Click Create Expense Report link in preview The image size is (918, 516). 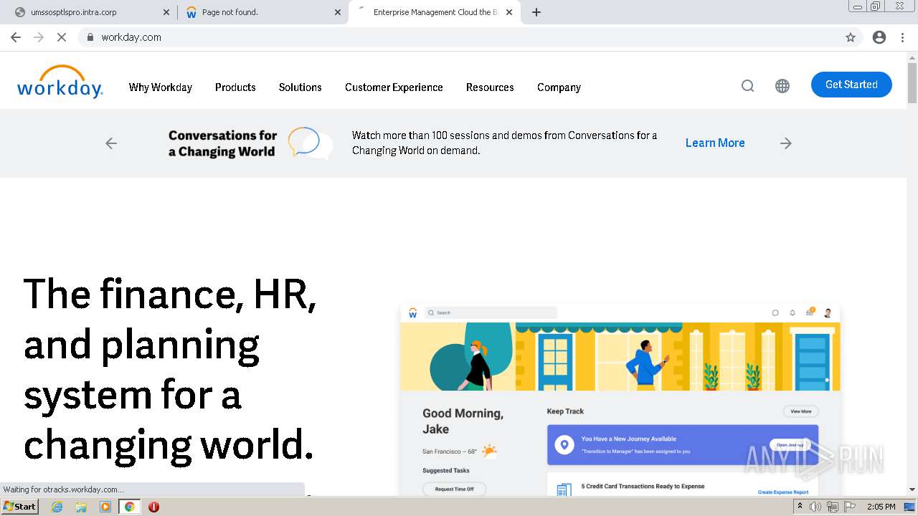(x=783, y=492)
